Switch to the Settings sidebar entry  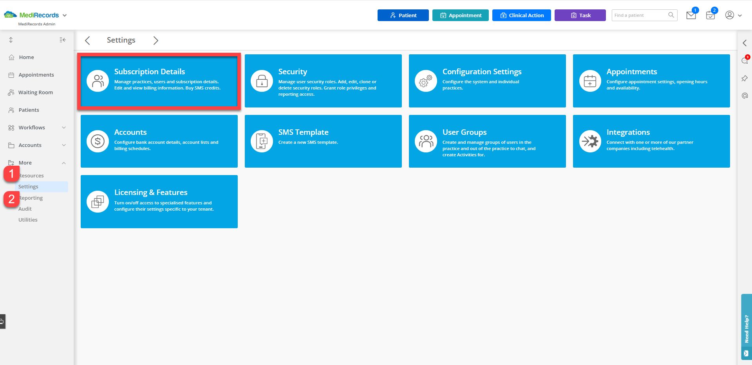(x=28, y=186)
